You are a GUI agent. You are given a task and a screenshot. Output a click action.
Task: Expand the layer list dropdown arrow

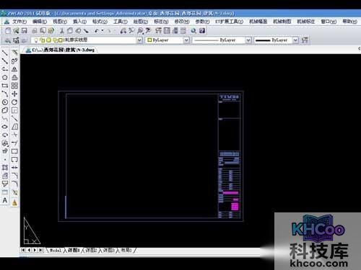click(x=139, y=40)
